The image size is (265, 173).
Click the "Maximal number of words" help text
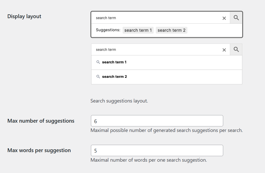point(149,160)
